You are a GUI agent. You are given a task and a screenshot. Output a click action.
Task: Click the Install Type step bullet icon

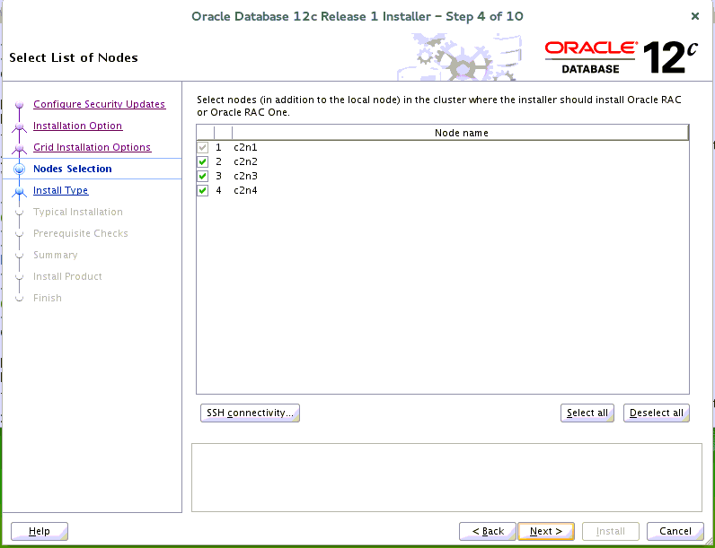pos(20,191)
